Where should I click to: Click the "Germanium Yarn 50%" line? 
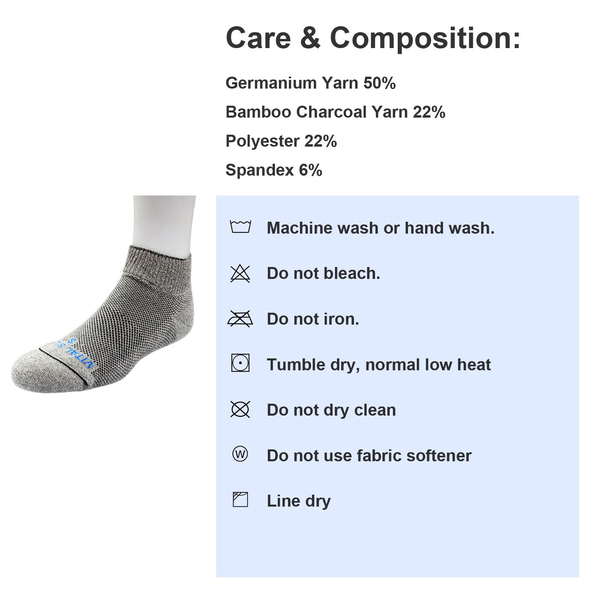pos(310,83)
